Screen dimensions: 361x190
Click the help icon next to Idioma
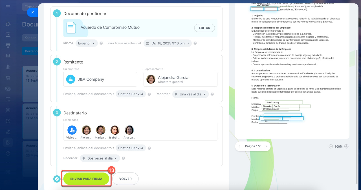pos(101,43)
